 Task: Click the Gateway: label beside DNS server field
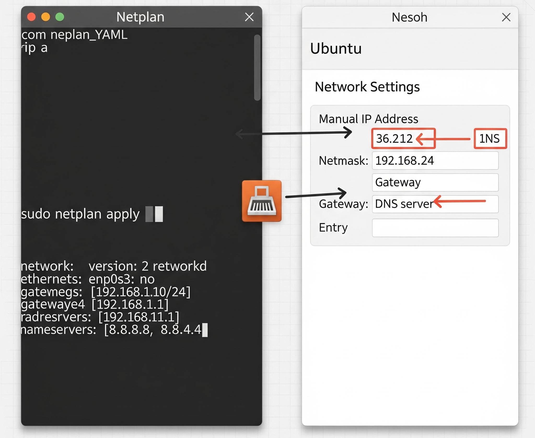click(x=343, y=204)
